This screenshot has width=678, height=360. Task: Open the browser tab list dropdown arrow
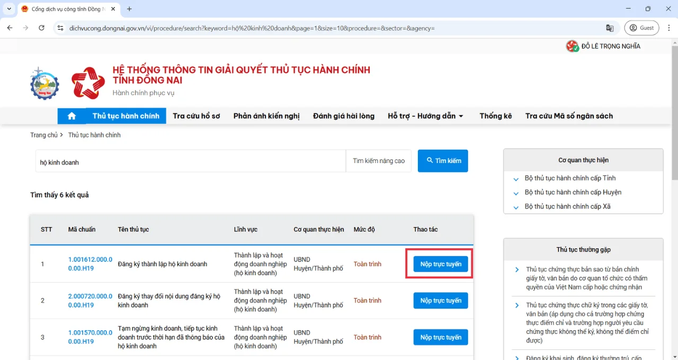(9, 9)
